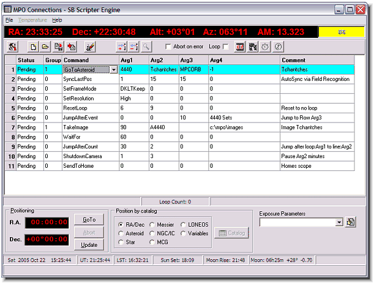The width and height of the screenshot is (374, 283).
Task: Click the A4440 Arg2 cell
Action: click(164, 127)
